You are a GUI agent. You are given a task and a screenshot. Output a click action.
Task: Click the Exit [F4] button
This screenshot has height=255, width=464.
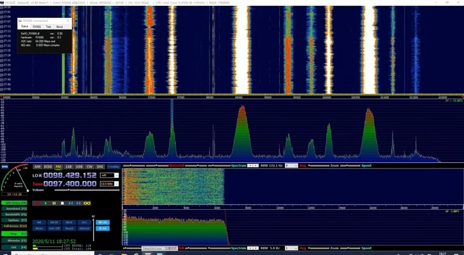(14, 247)
